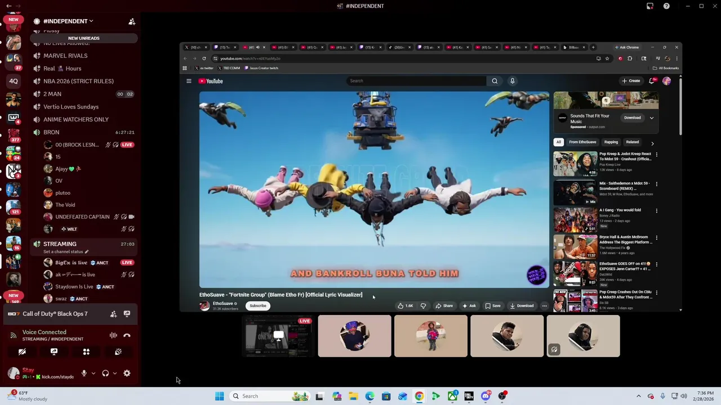
Task: Select the All filter chip
Action: 558,142
